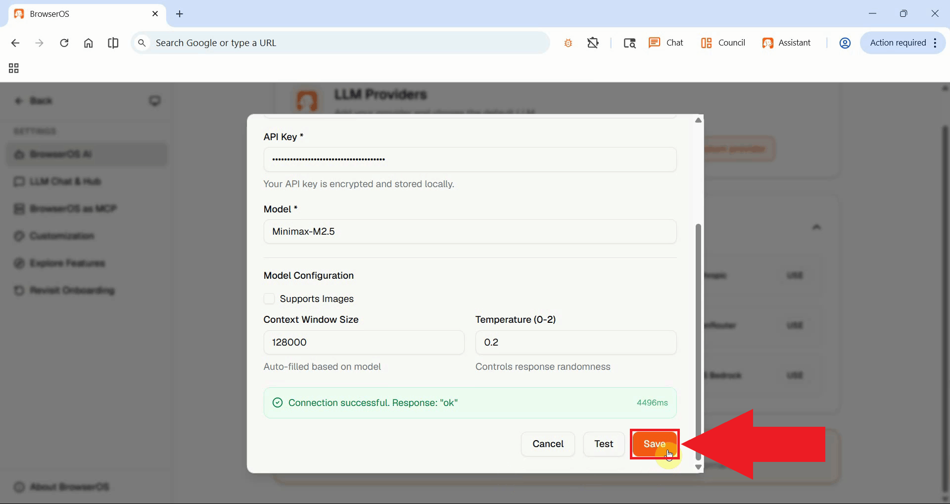Open the Chat panel from toolbar
The image size is (950, 504).
point(666,43)
